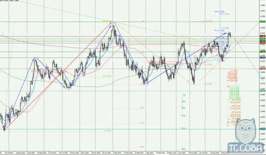Select the blue arrowhead at February 2013 peak

pyautogui.click(x=113, y=23)
